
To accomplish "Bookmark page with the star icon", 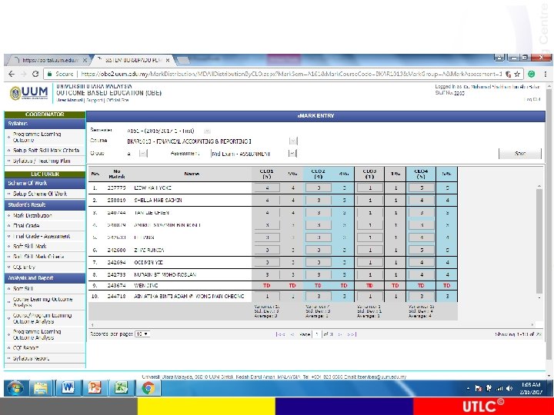I will [517, 74].
